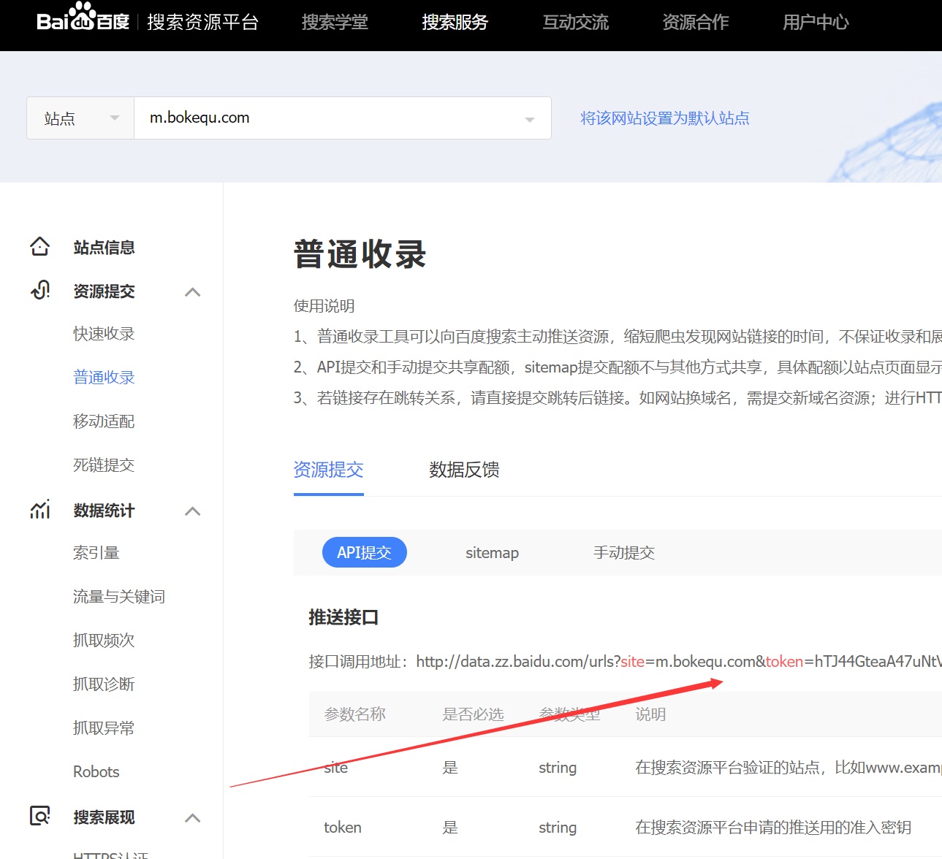Screen dimensions: 942x859
Task: Switch to 数据反馈 tab
Action: [x=464, y=470]
